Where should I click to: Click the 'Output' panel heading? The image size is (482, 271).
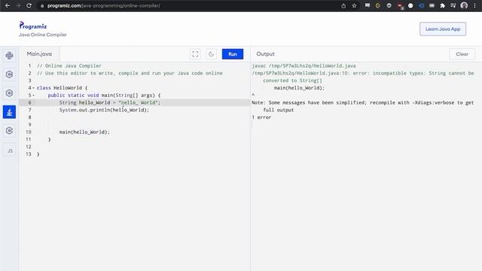click(x=265, y=53)
